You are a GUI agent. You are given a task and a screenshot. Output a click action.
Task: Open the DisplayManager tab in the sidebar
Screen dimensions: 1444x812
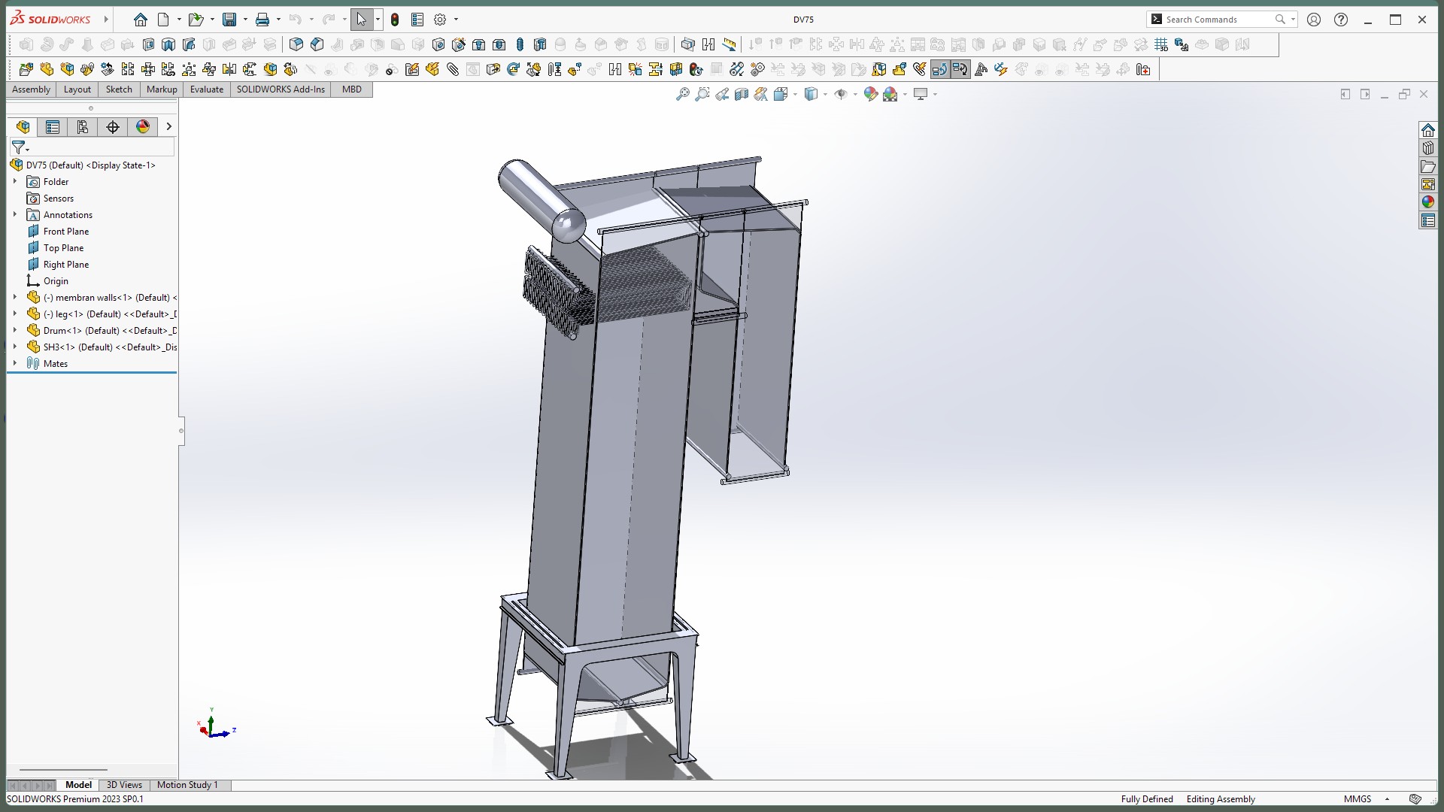point(143,126)
